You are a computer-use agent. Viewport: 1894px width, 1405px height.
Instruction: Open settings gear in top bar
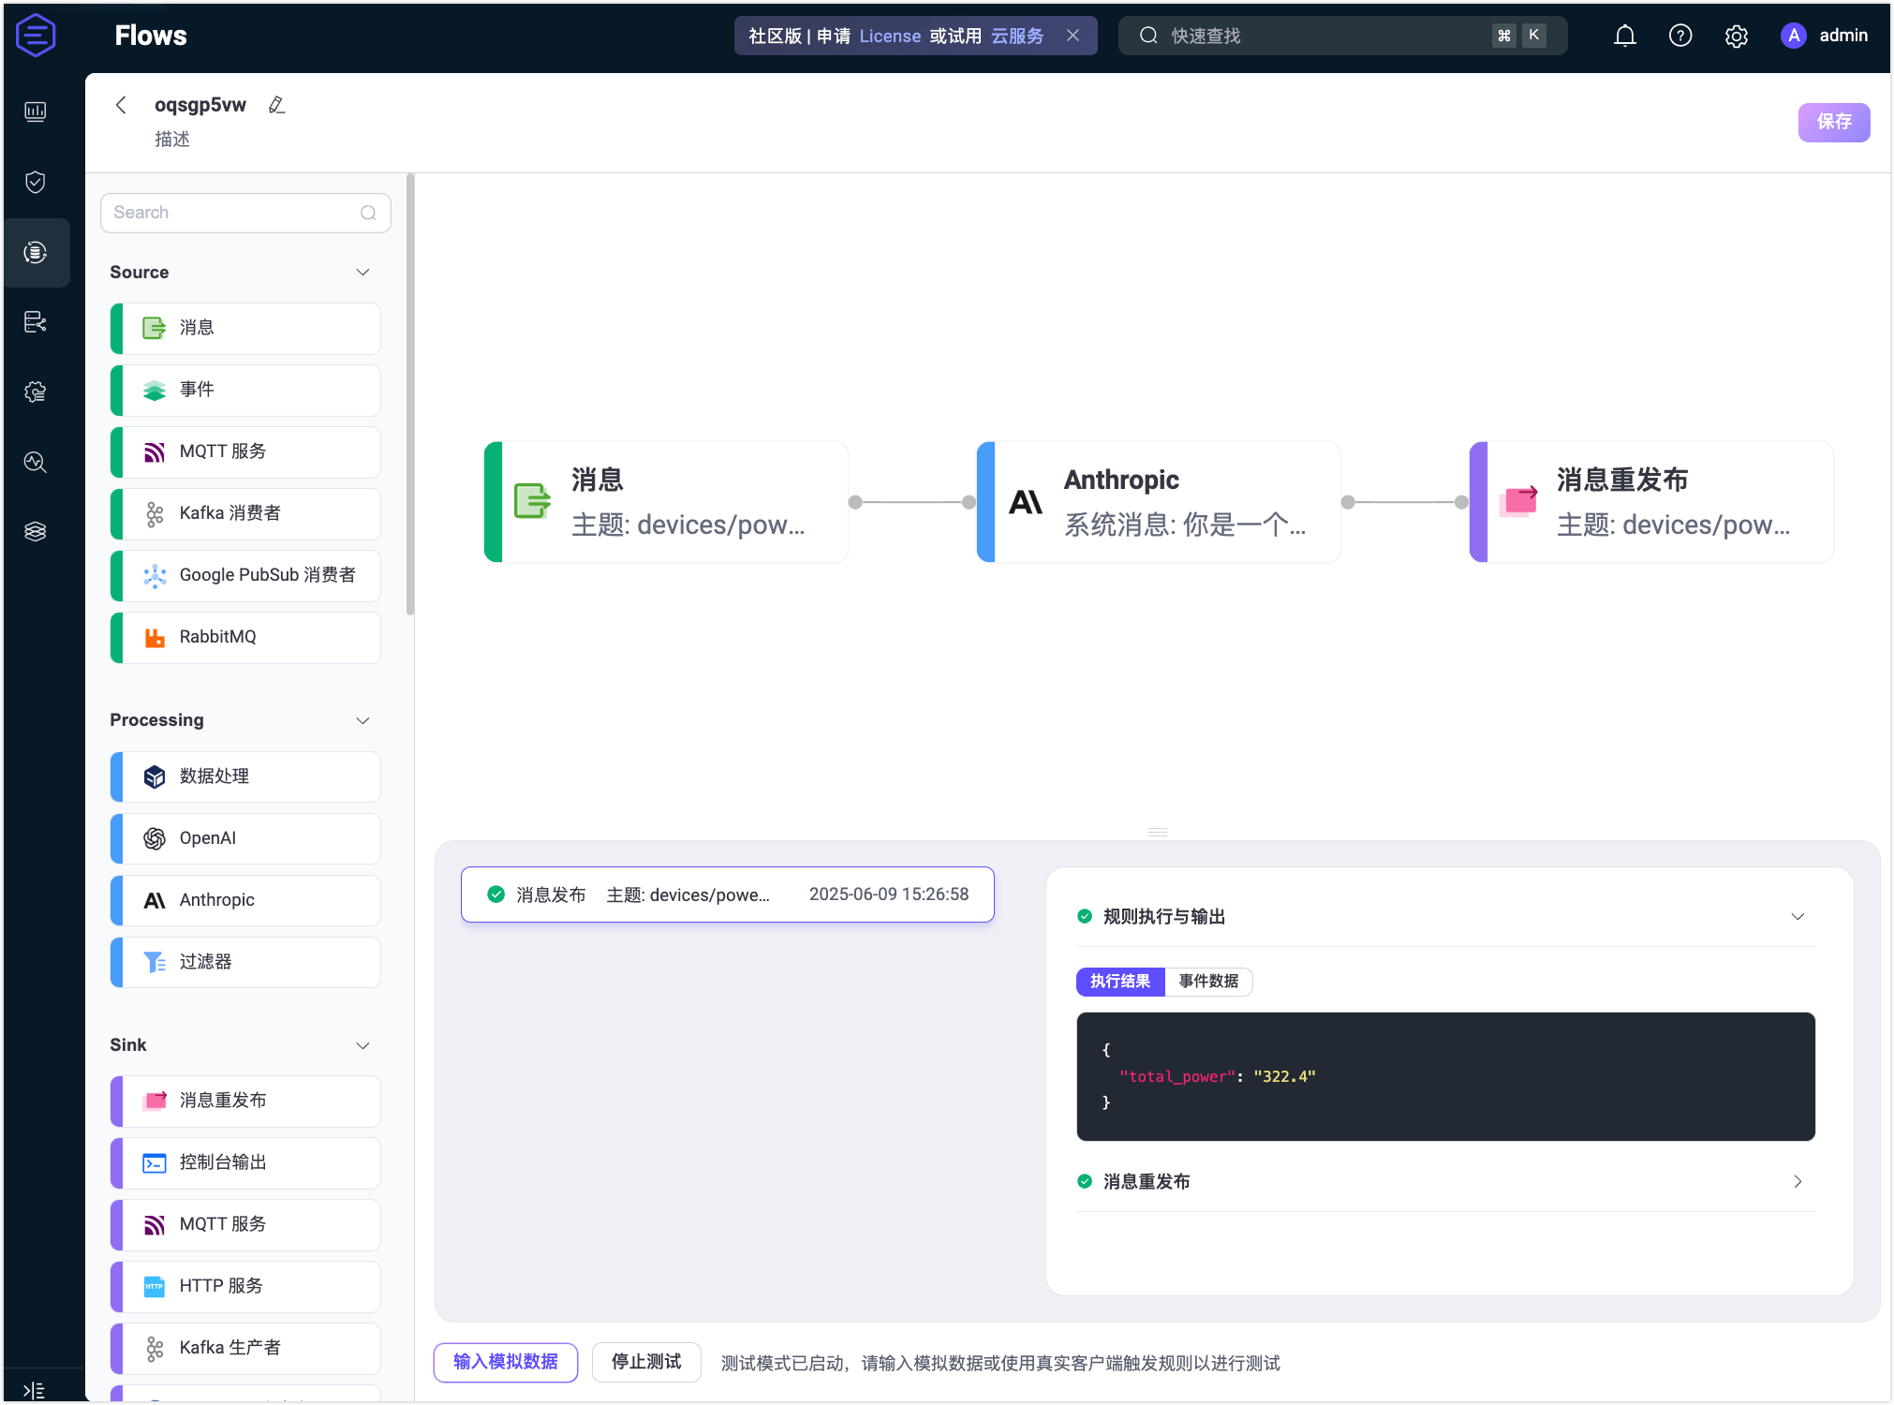[x=1736, y=36]
